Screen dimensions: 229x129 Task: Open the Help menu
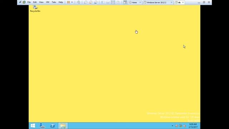point(60,2)
